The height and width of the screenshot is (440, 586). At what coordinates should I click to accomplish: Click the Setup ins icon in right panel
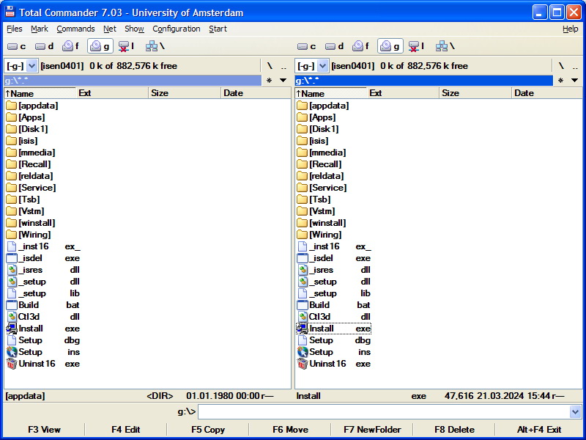303,352
